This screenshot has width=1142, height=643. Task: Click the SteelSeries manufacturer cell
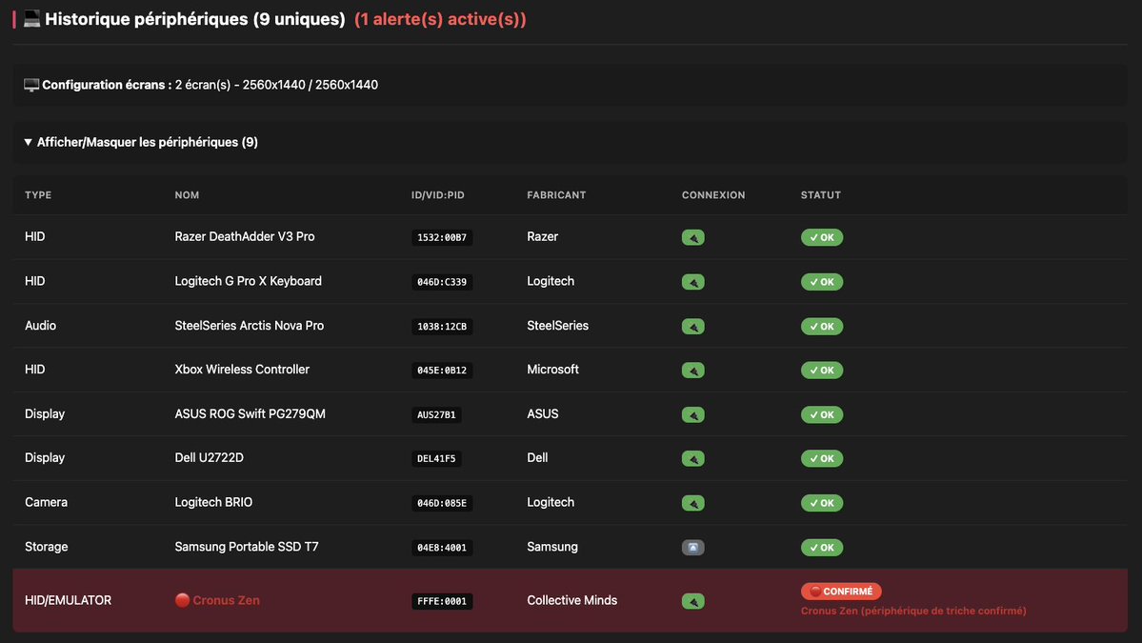[x=557, y=326]
